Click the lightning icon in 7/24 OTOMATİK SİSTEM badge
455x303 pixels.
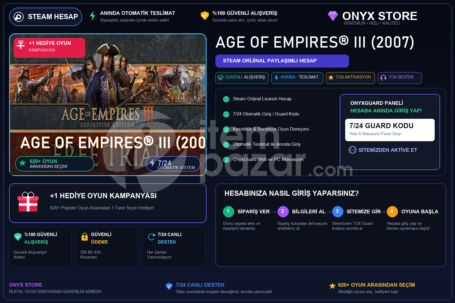[152, 163]
